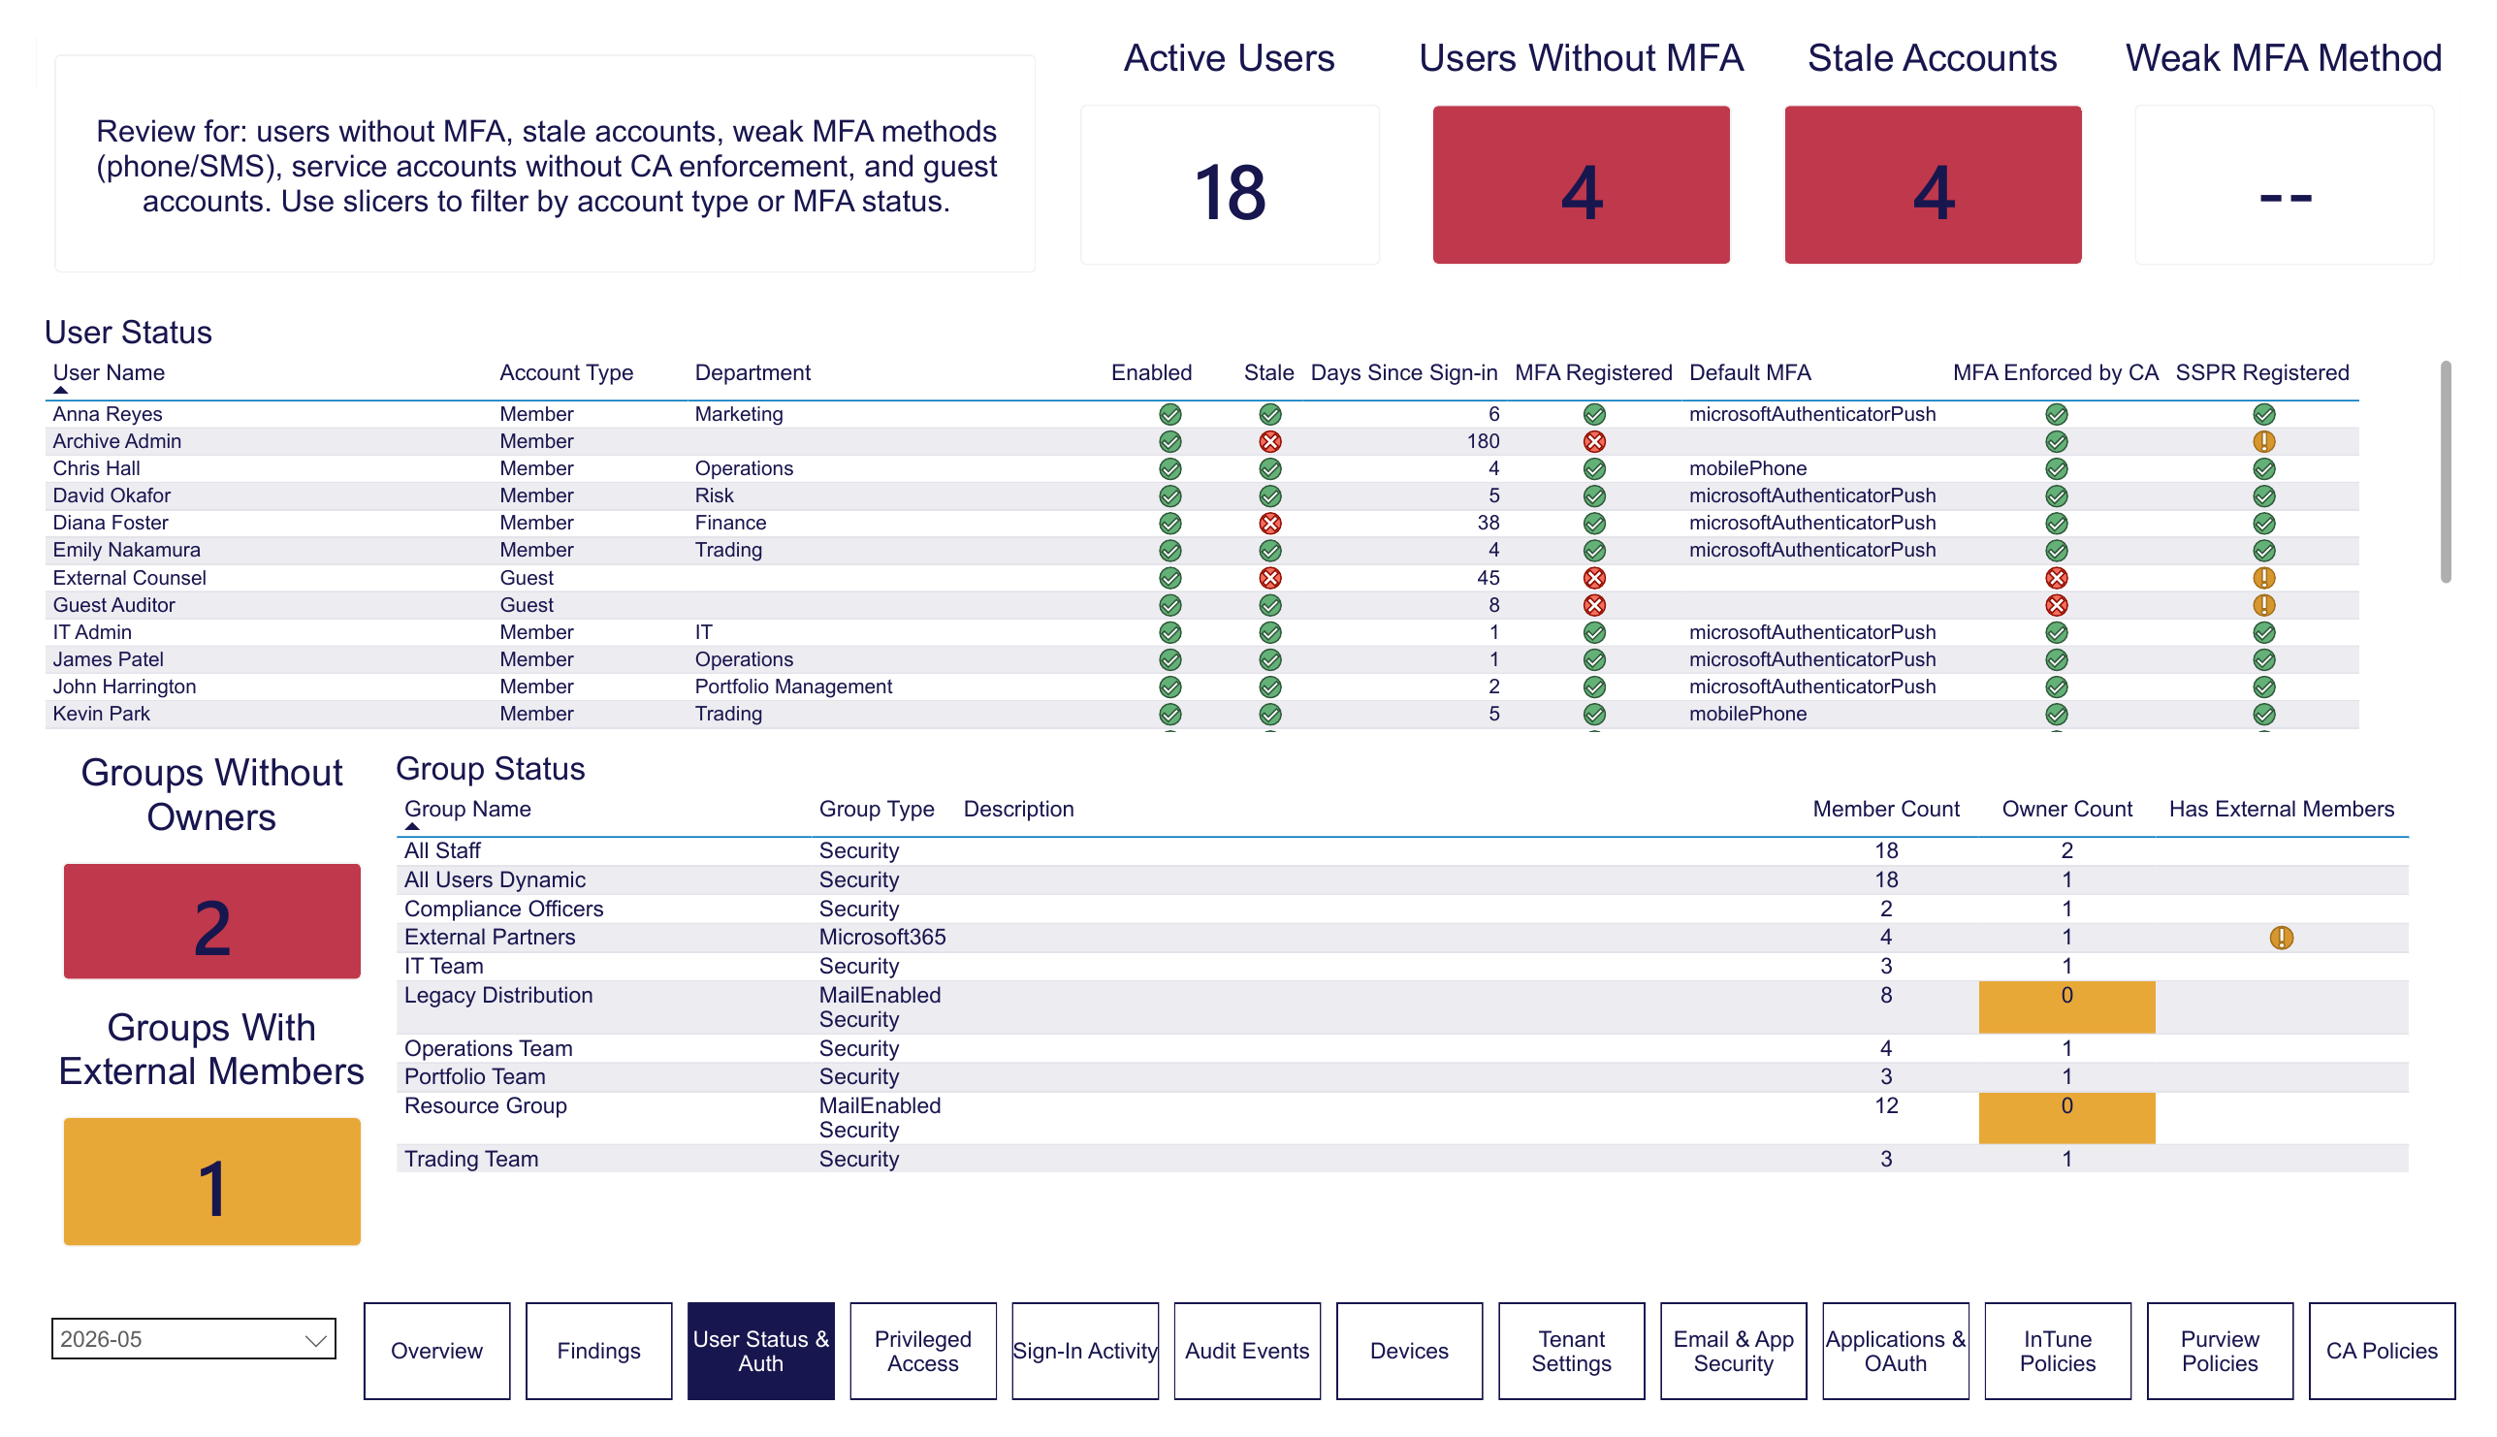Click the Groups Without Owners red card

pyautogui.click(x=212, y=921)
